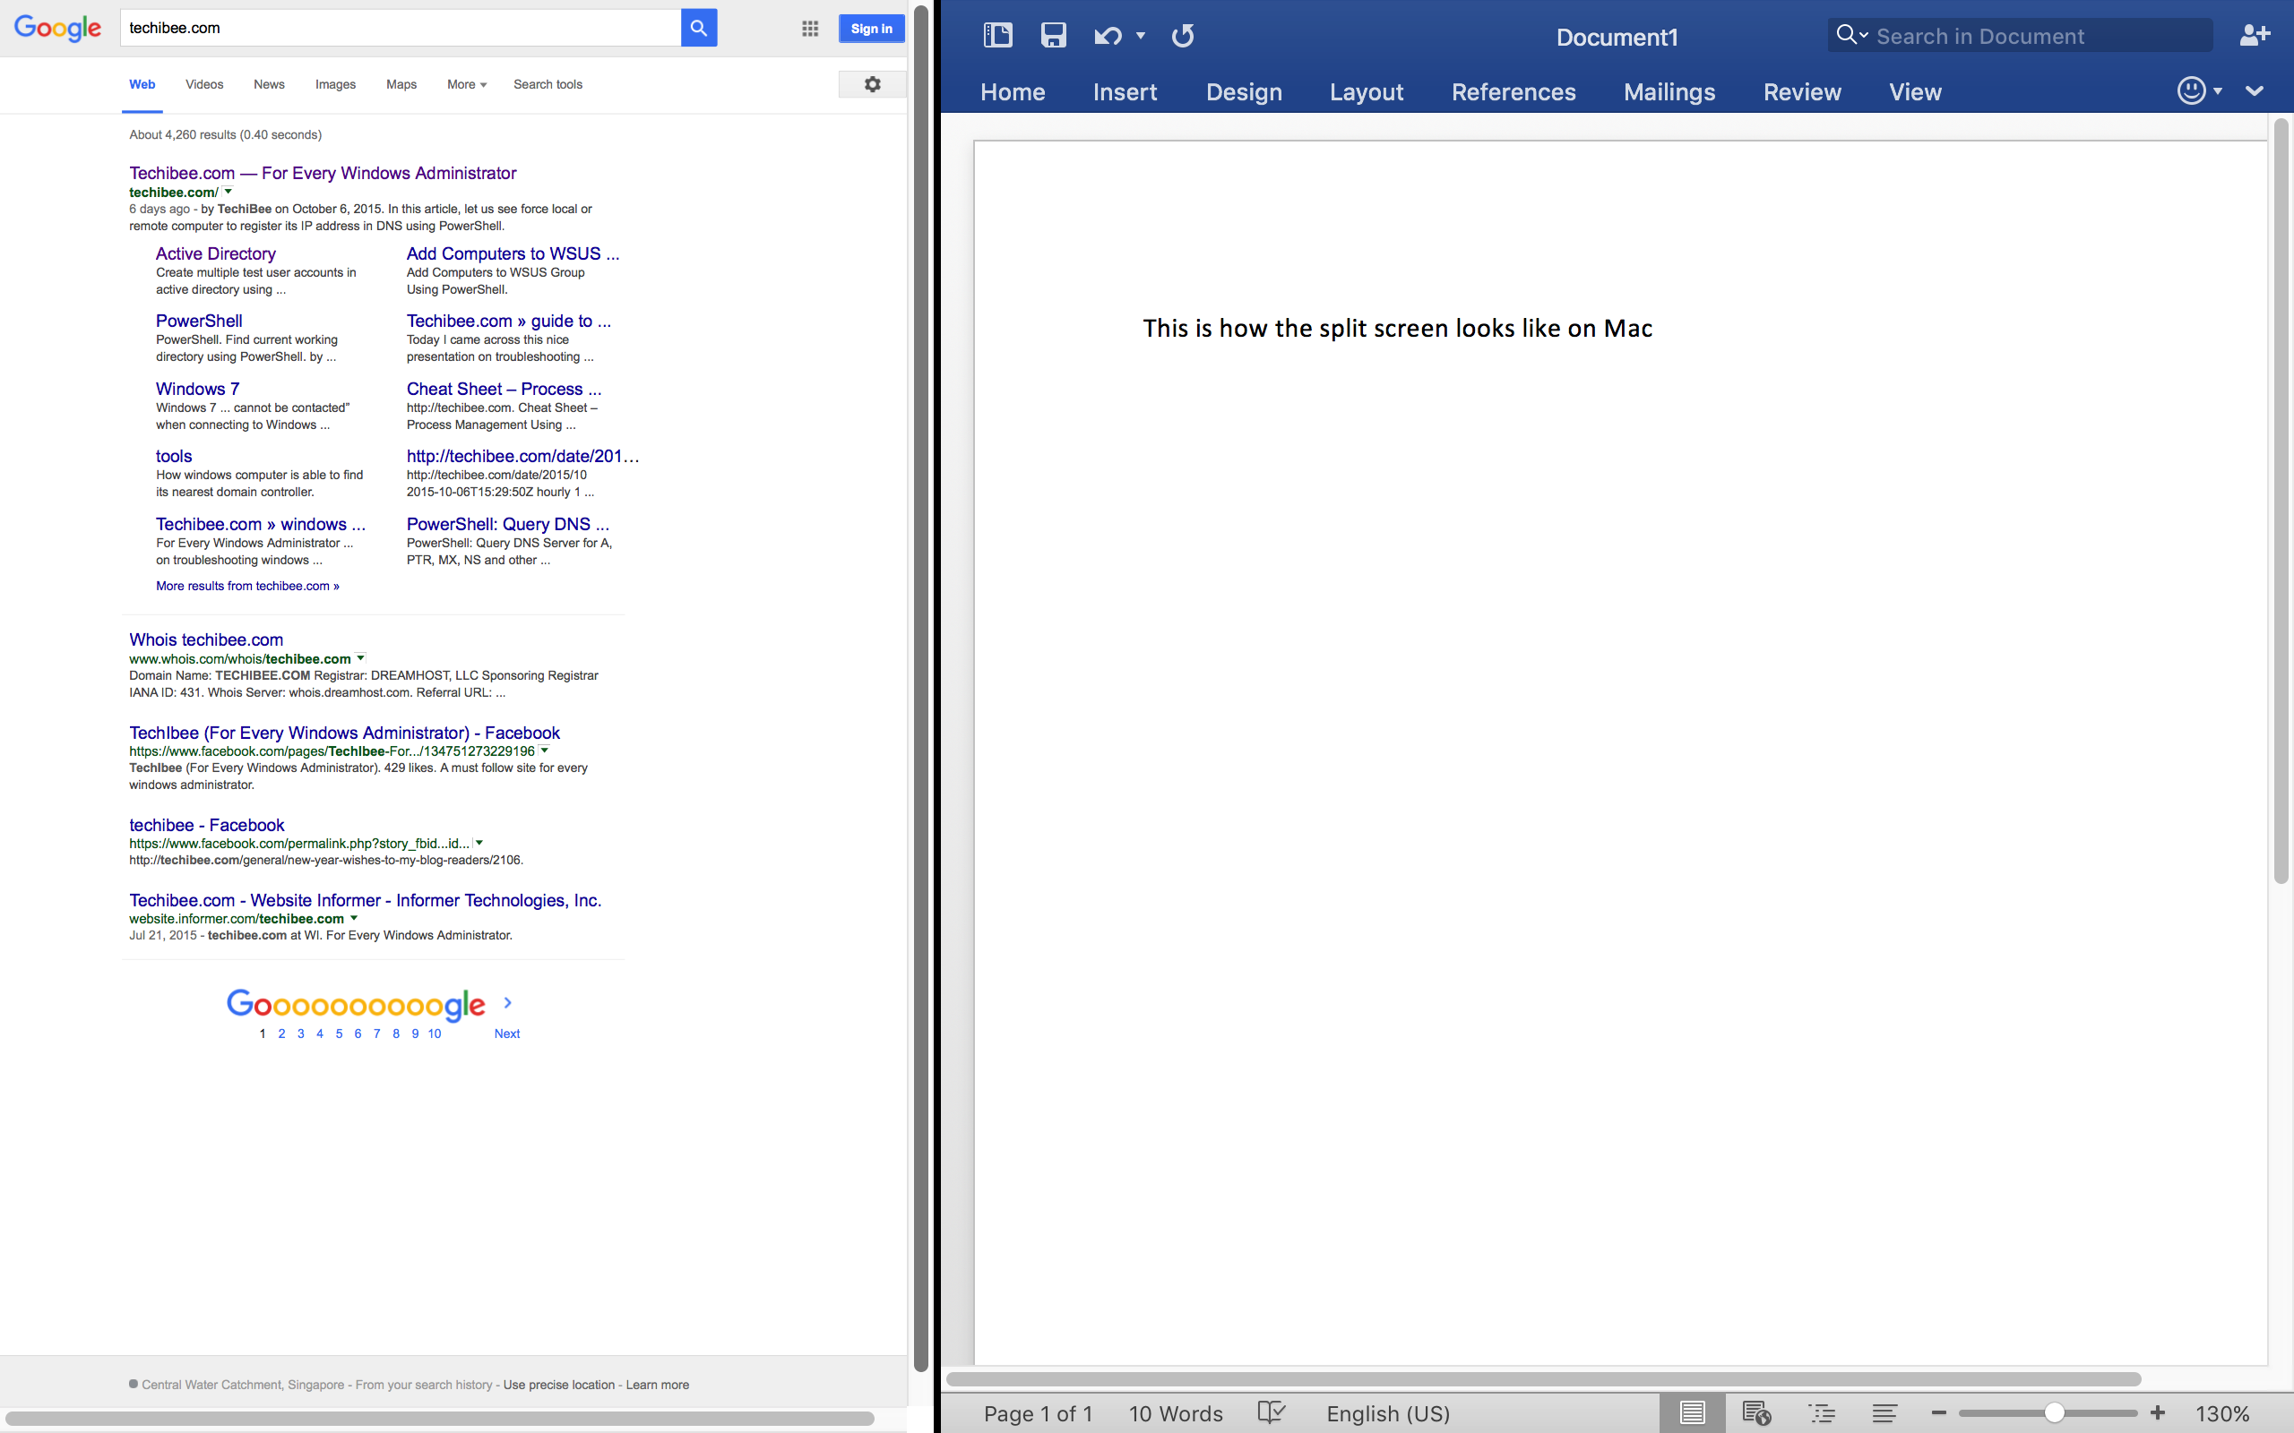Undo the last action in Word
Viewport: 2294px width, 1433px height.
[1108, 36]
